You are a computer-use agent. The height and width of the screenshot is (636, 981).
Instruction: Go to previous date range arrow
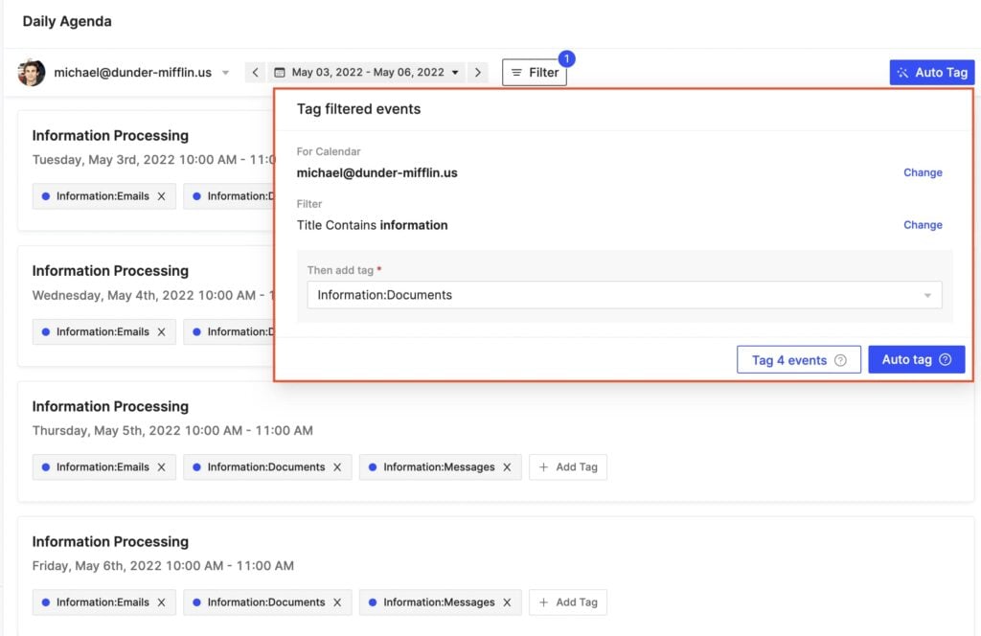click(x=255, y=73)
